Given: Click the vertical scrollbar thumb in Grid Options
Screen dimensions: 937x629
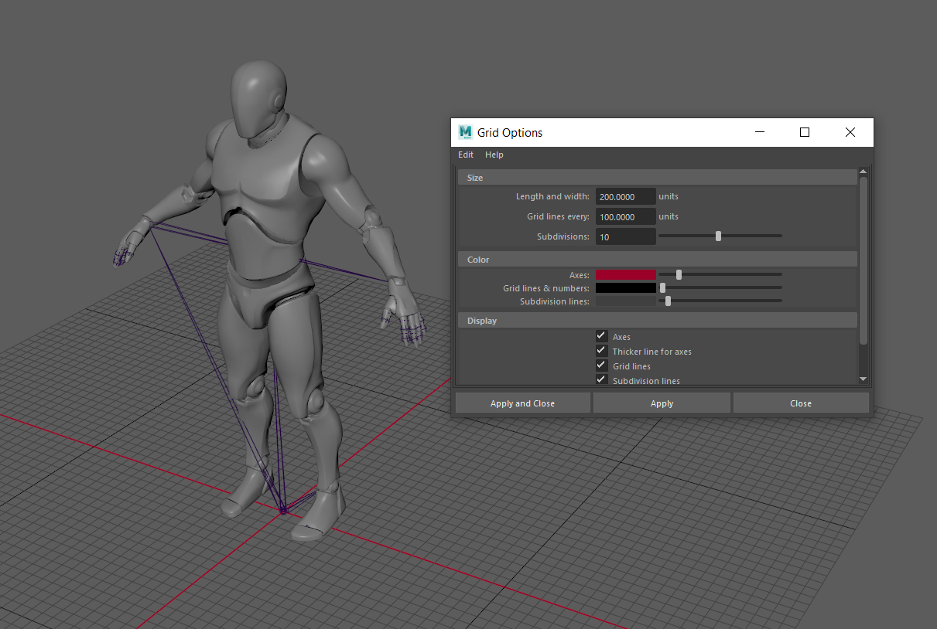Looking at the screenshot, I should pos(863,260).
